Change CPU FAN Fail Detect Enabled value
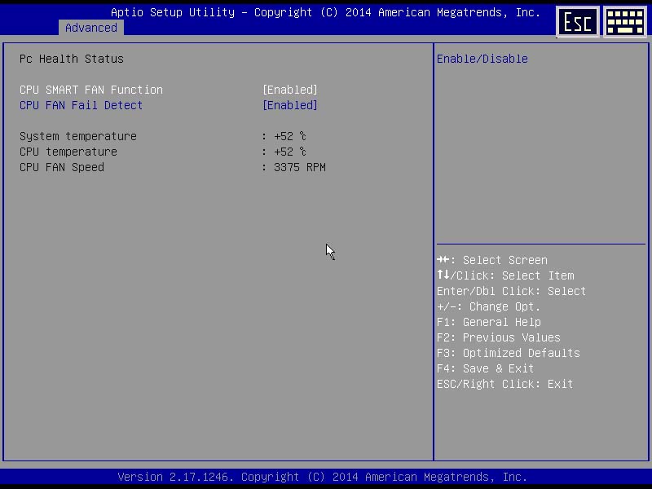Viewport: 652px width, 489px height. click(290, 105)
